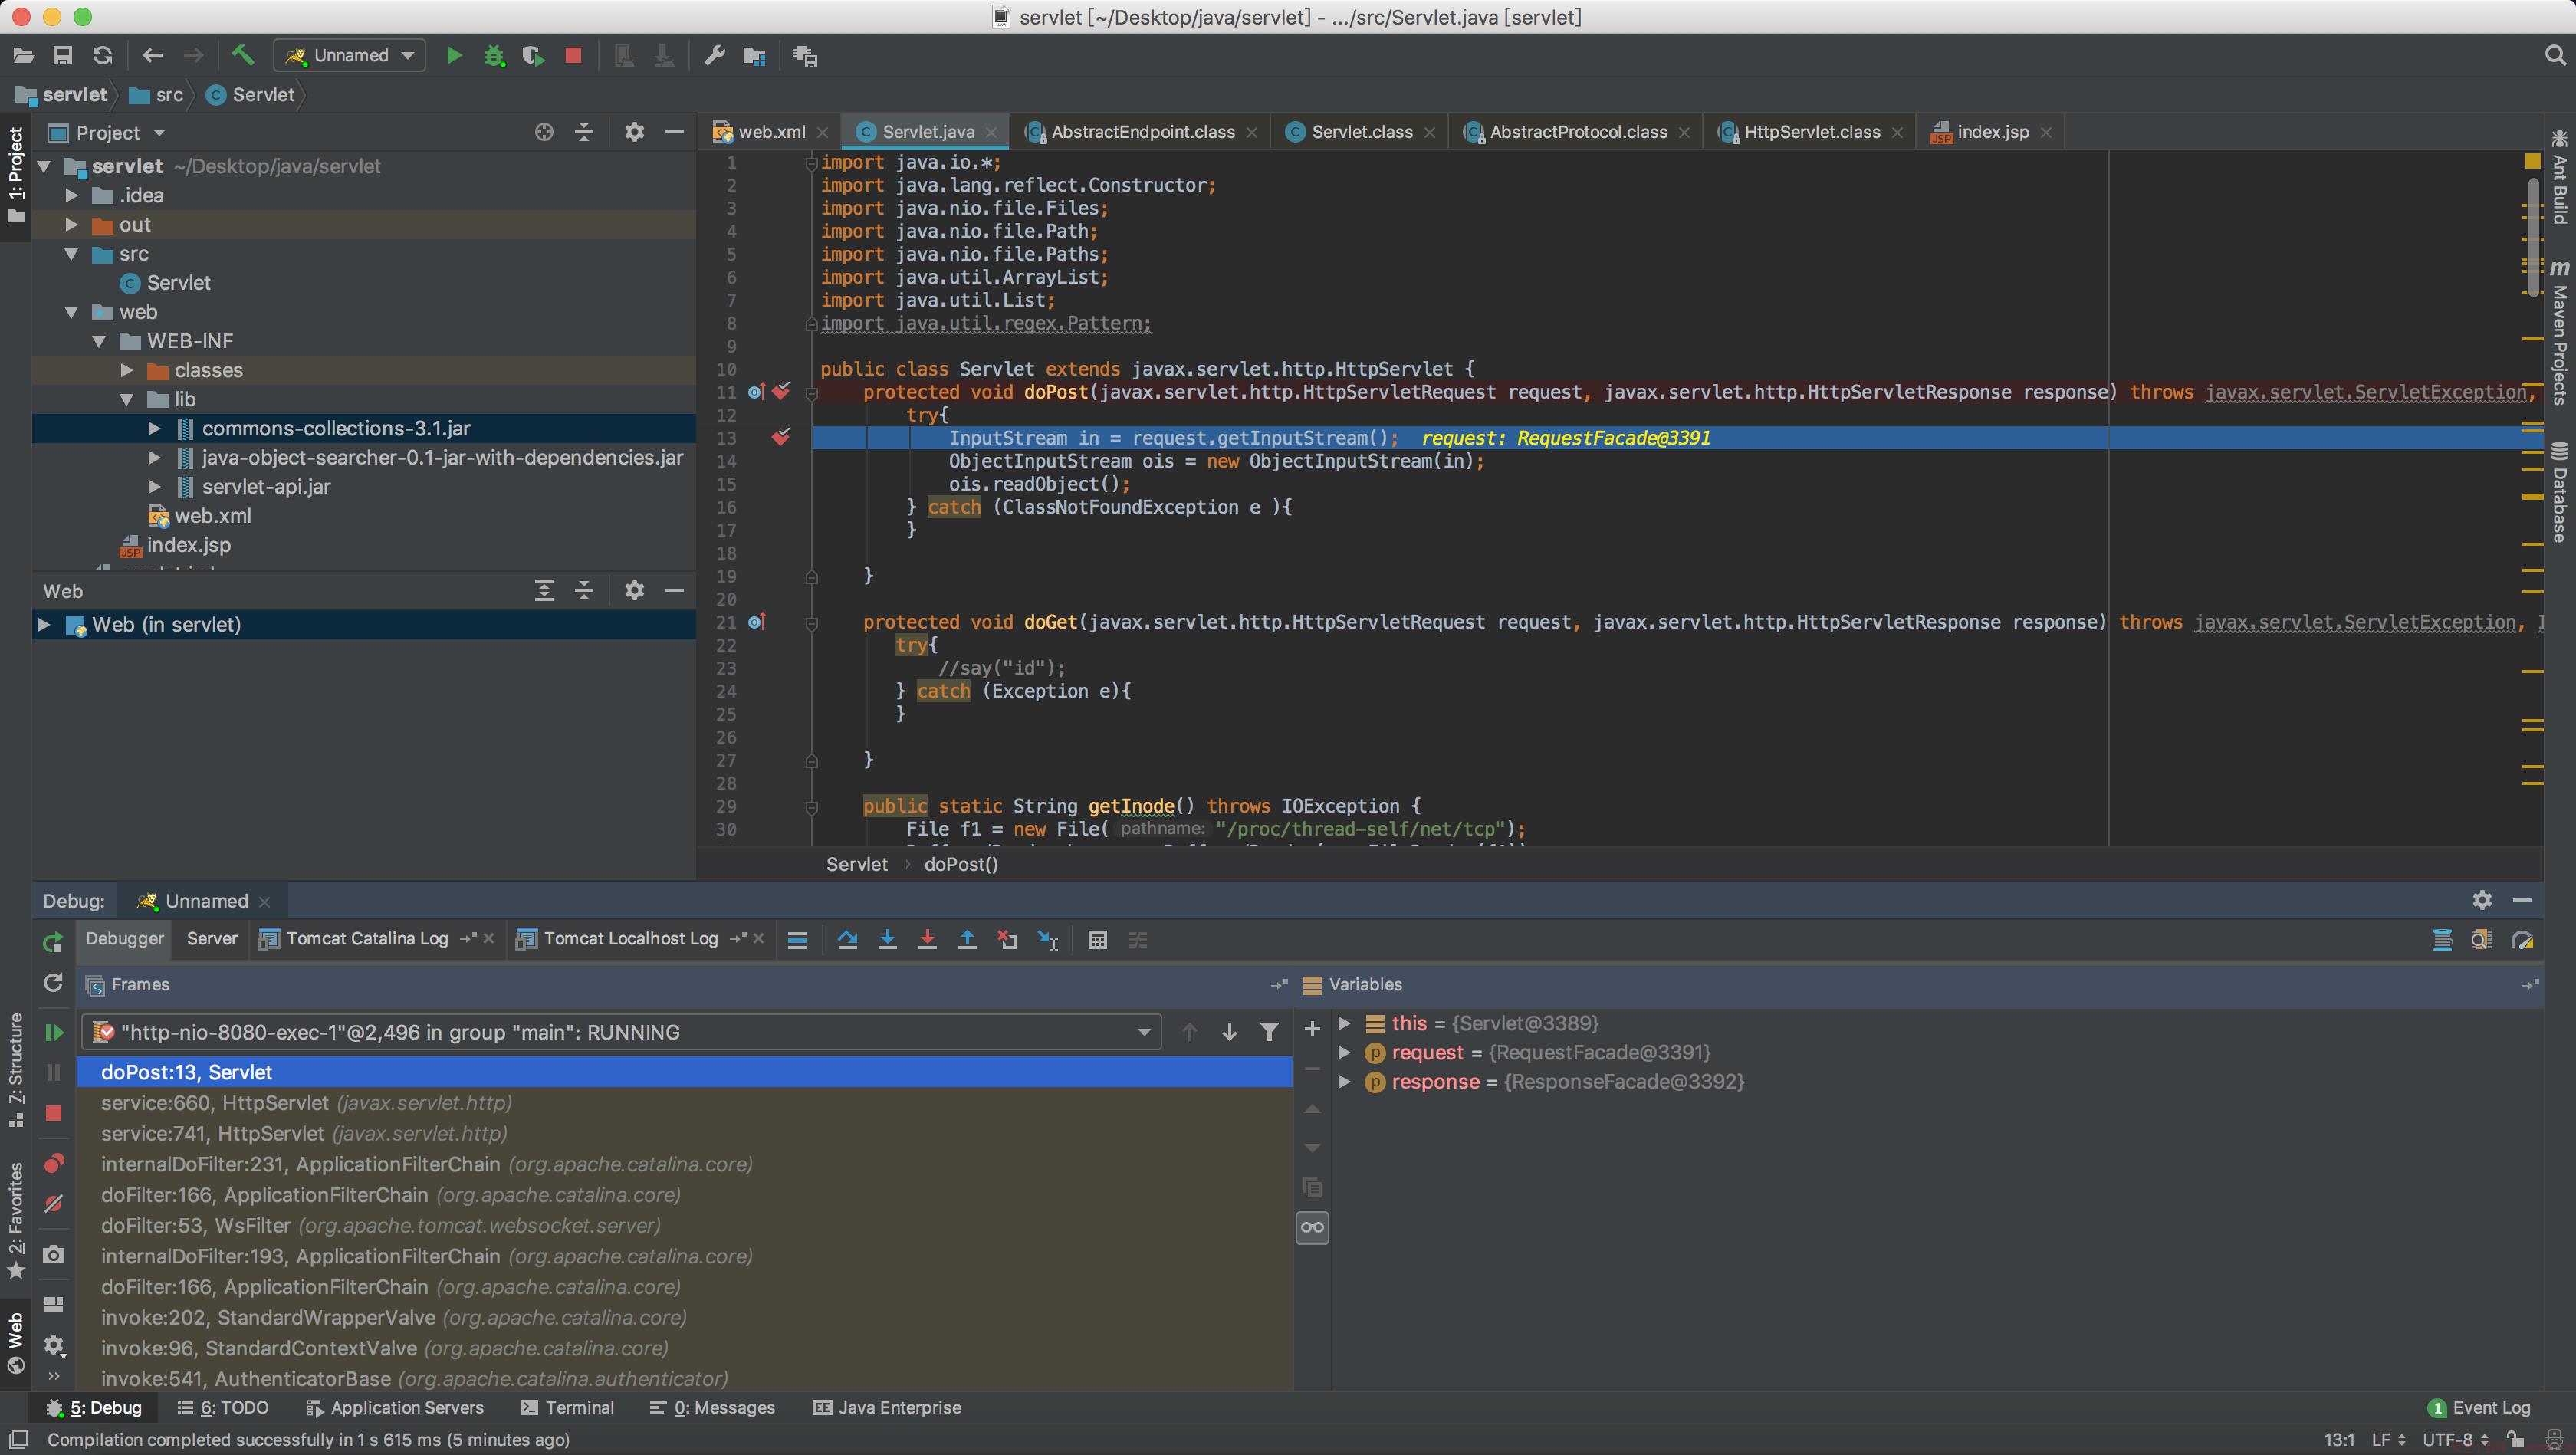Click Run to Cursor icon

1048,940
